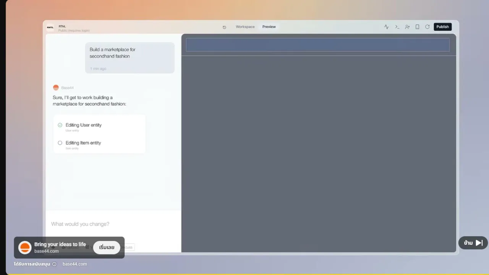Click the invite user icon
Screen dimensions: 489x275
click(407, 27)
